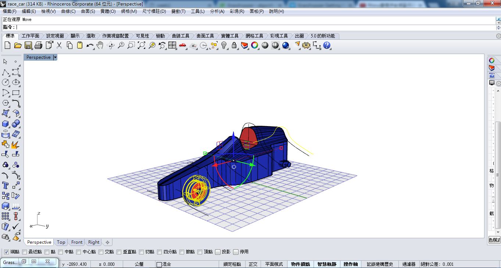This screenshot has width=501, height=268.
Task: Open the 分析(A) menu
Action: 217,11
